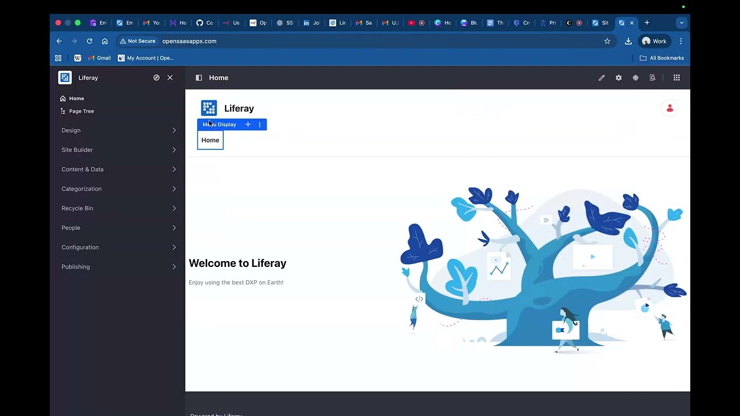Switch to the SS ChatGPT tab
This screenshot has height=416, width=740.
click(x=284, y=23)
